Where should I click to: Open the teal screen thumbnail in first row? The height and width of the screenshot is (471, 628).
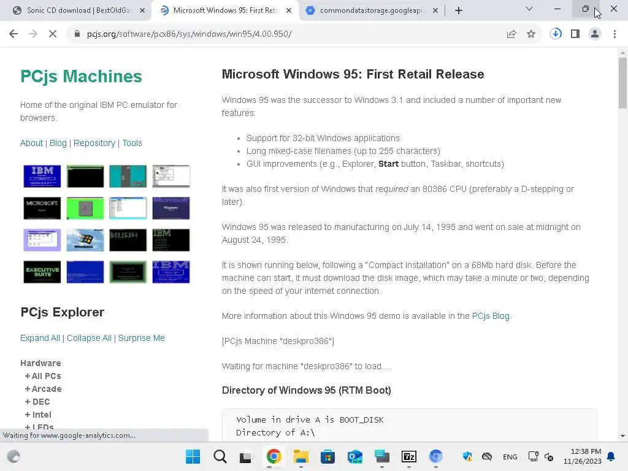[128, 176]
